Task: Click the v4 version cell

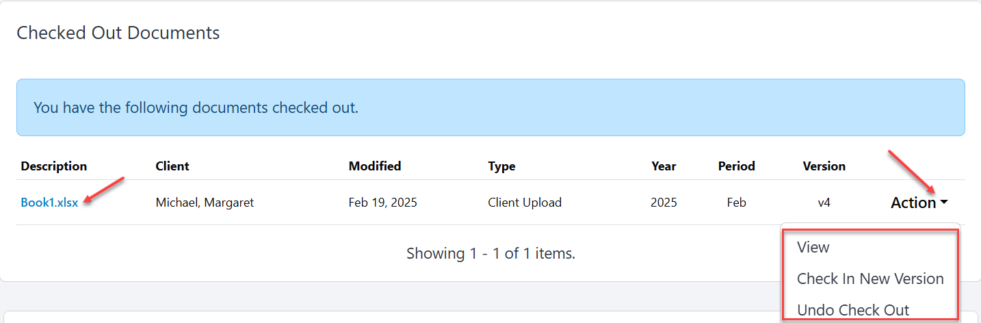Action: pos(824,203)
